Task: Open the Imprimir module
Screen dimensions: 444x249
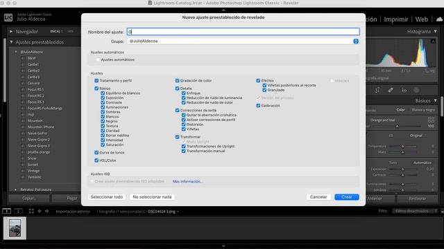Action: [x=396, y=19]
